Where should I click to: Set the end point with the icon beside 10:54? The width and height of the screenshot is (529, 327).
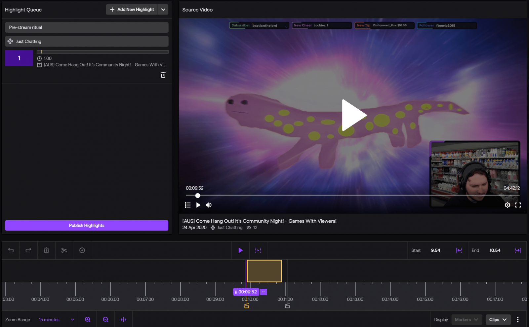518,250
